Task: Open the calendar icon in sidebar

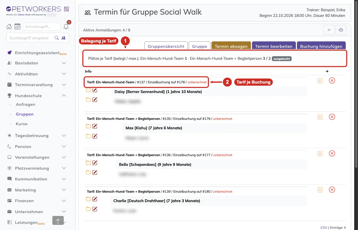Action: point(17,27)
